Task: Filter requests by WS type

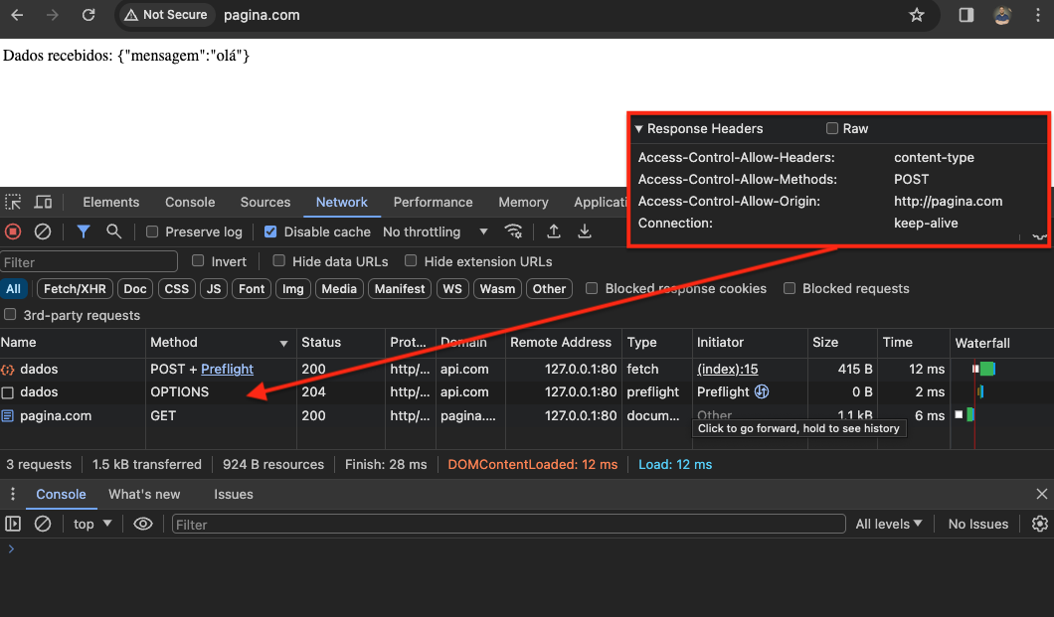Action: (452, 289)
